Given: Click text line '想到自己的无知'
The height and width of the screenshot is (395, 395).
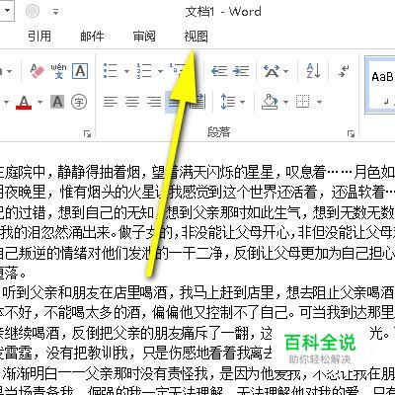Looking at the screenshot, I should tap(197, 212).
